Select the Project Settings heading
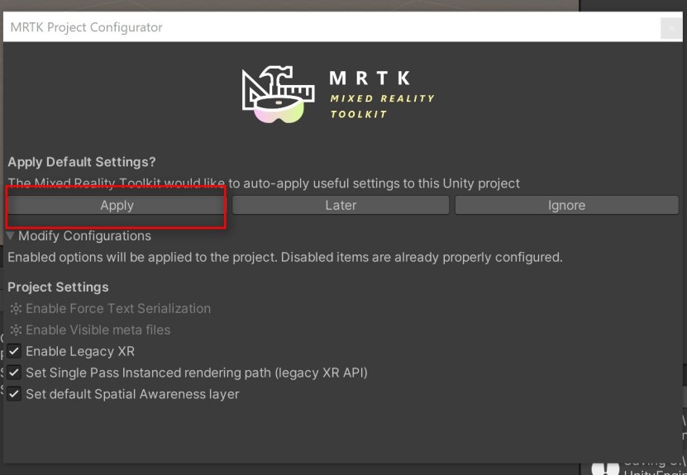The width and height of the screenshot is (687, 475). [58, 287]
